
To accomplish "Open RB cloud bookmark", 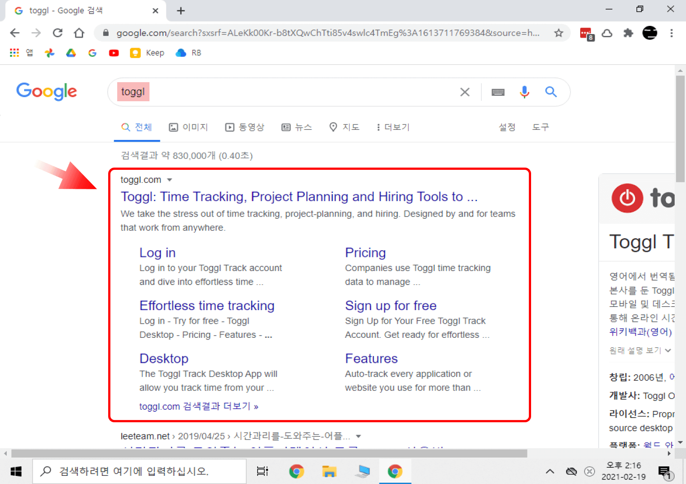I will 189,53.
